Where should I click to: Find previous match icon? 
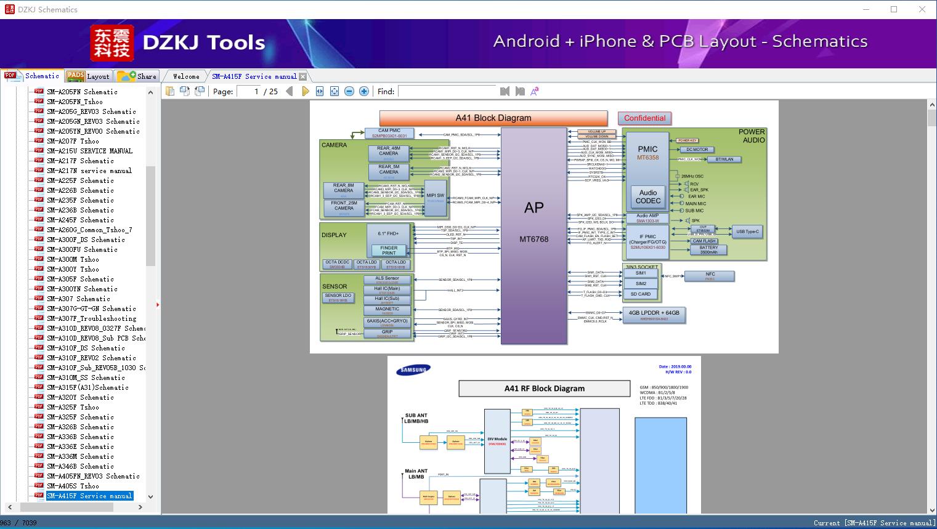(505, 91)
